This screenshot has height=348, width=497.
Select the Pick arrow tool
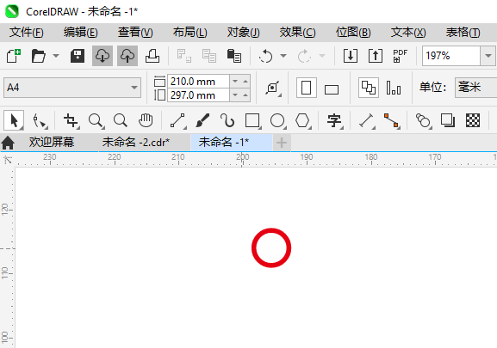pos(14,120)
